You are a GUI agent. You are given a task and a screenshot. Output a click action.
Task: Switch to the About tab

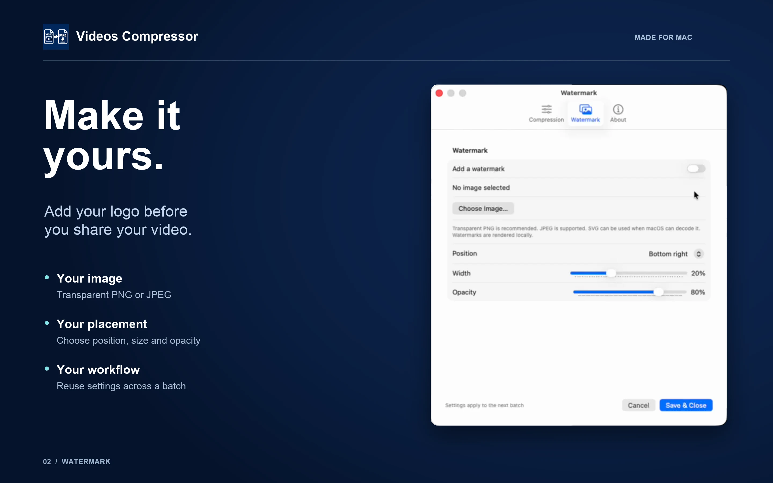[618, 114]
